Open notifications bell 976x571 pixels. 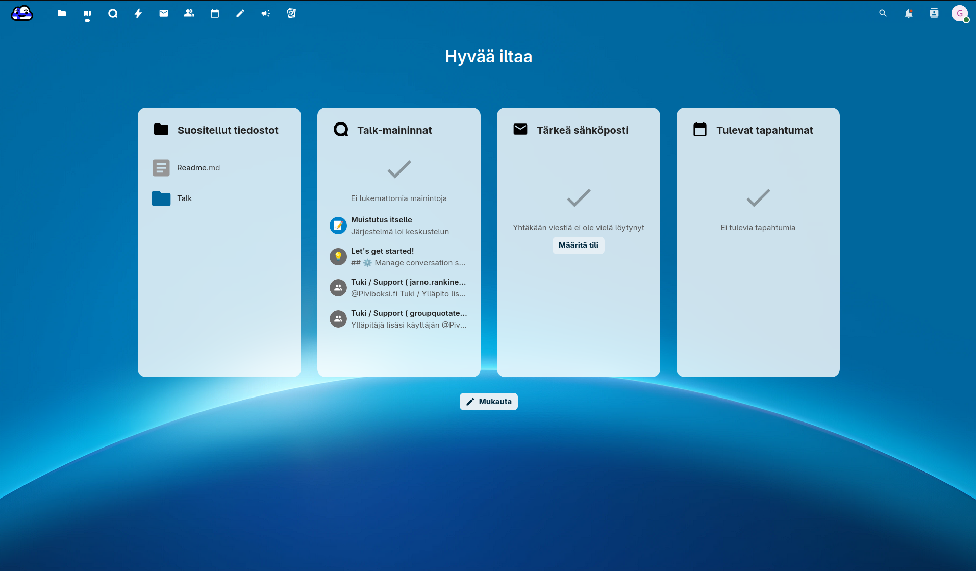click(909, 13)
